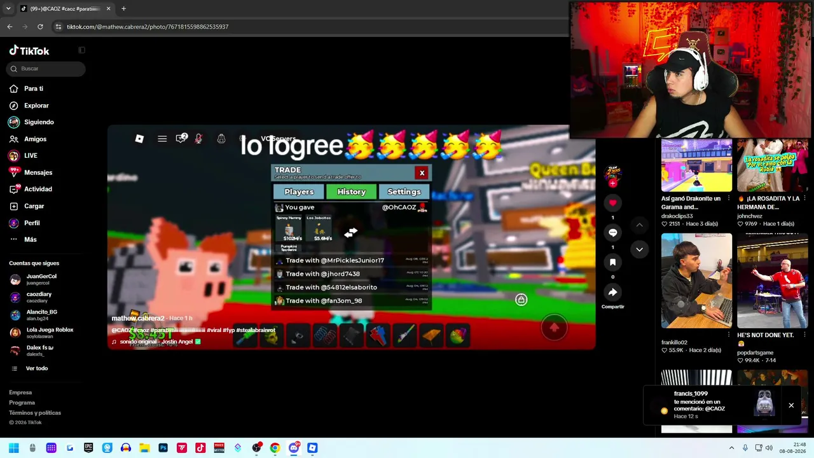Viewport: 814px width, 458px height.
Task: Open a new browser tab
Action: tap(123, 9)
